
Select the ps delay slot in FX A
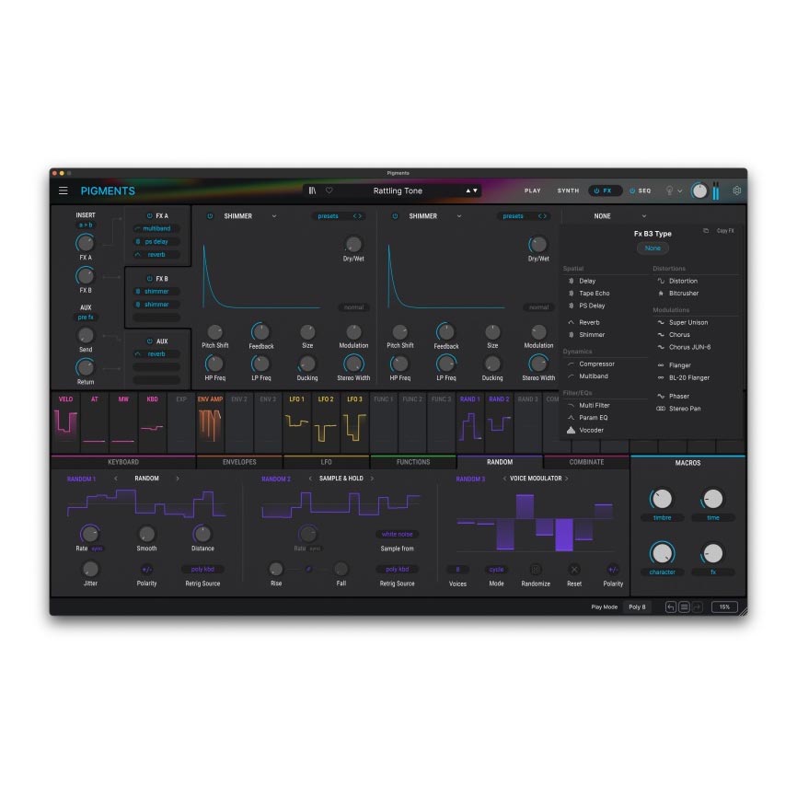click(156, 242)
